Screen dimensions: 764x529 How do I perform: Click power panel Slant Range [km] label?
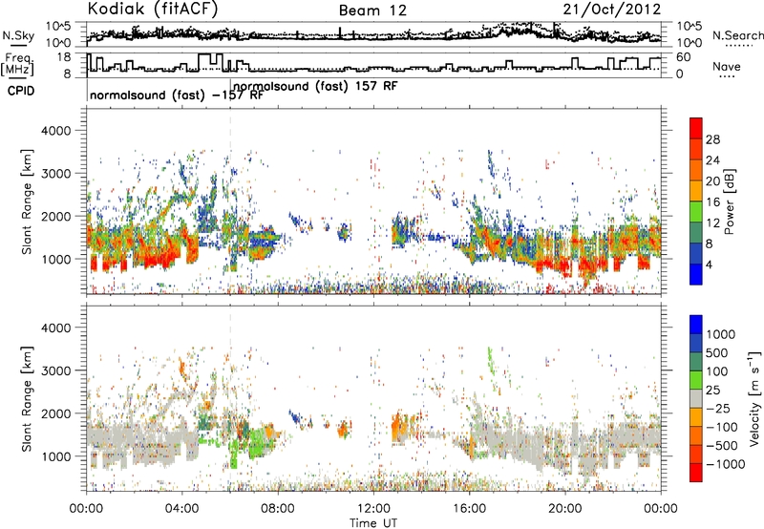27,201
